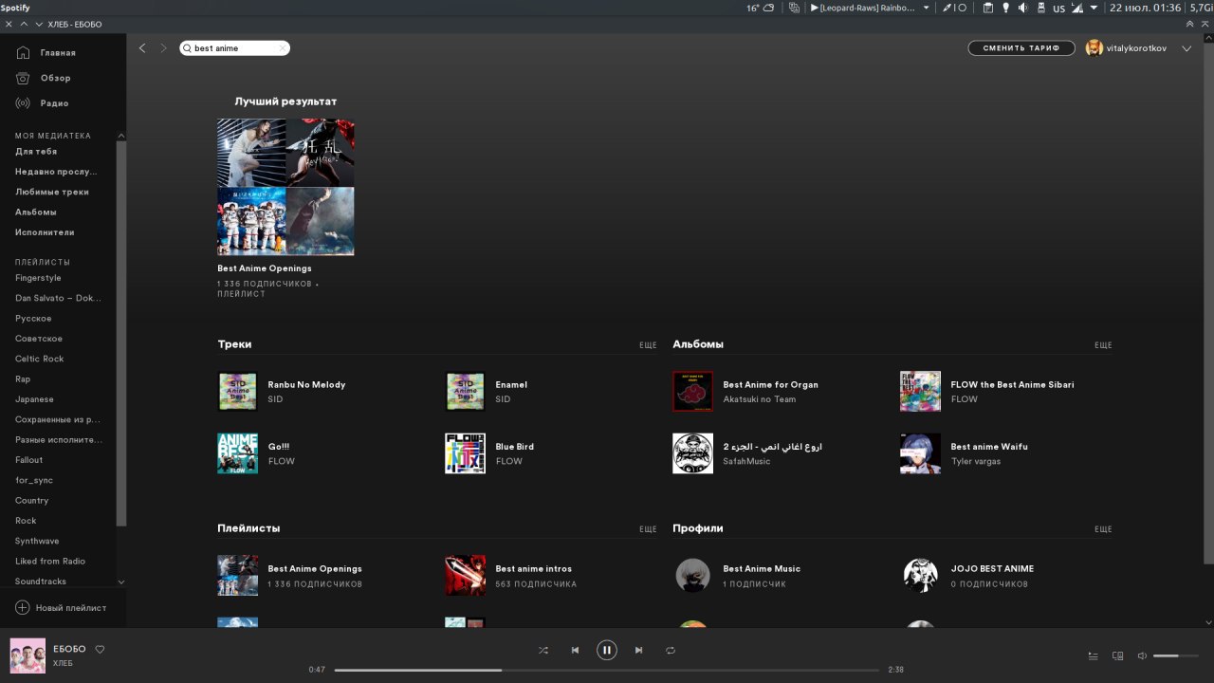
Task: Open the devices available icon
Action: click(x=1117, y=655)
